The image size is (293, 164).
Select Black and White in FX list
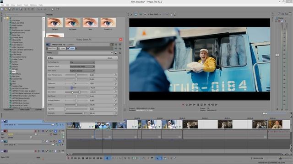pos(18,23)
